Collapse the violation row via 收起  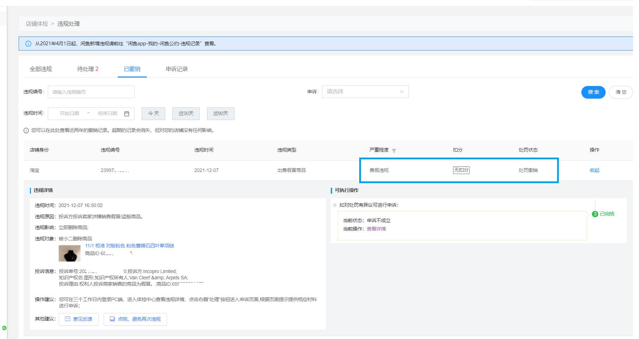point(594,170)
